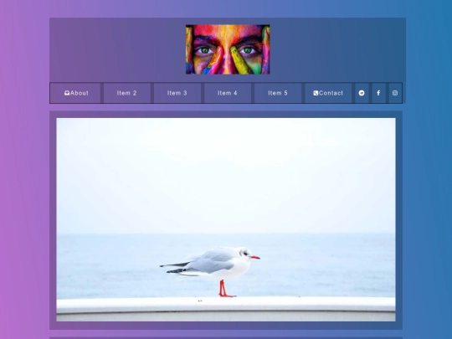Click the Instagram social icon
The width and height of the screenshot is (452, 339).
(395, 93)
